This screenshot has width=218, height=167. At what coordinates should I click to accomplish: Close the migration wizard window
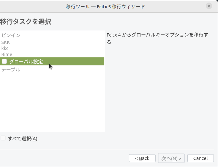pyautogui.click(x=209, y=6)
